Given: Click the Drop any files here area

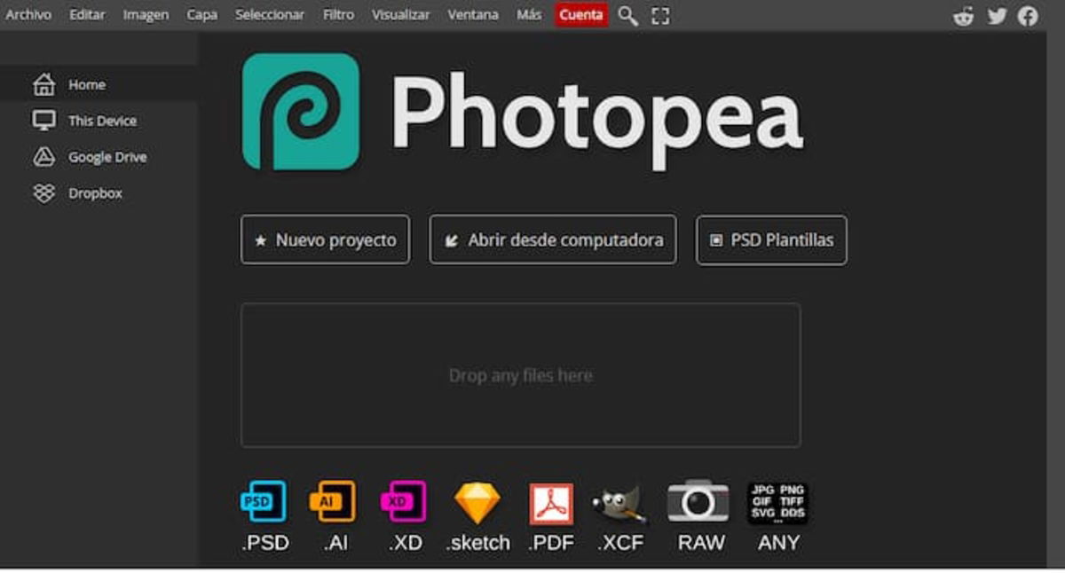Looking at the screenshot, I should click(519, 375).
